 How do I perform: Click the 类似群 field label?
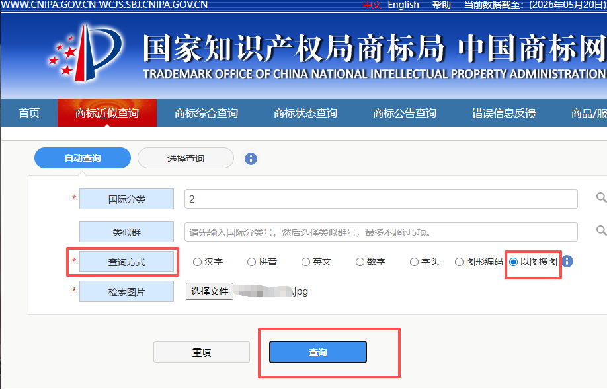(x=126, y=232)
